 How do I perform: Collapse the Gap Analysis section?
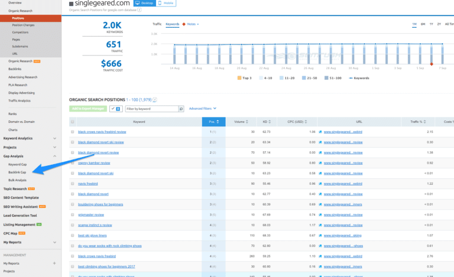[x=55, y=156]
